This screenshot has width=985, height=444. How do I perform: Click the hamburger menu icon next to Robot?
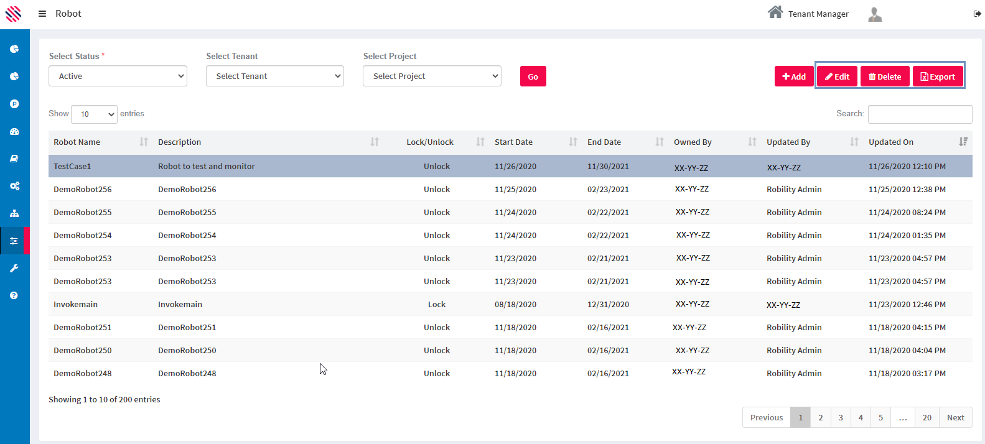click(42, 14)
